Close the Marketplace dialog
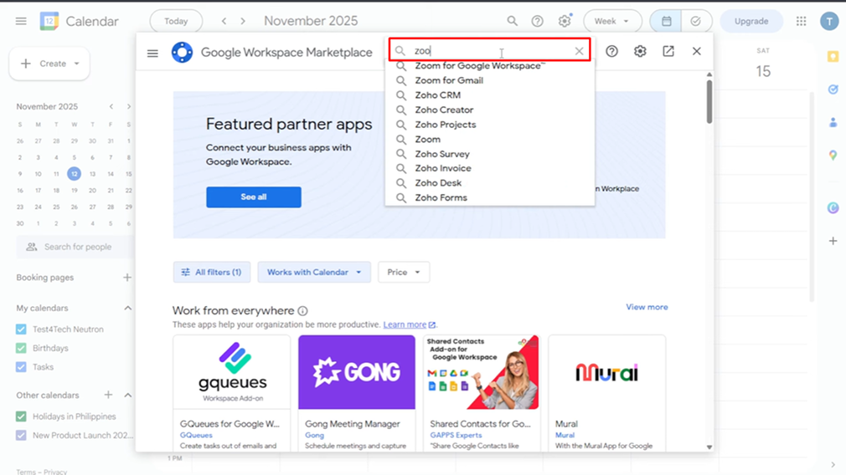 697,51
